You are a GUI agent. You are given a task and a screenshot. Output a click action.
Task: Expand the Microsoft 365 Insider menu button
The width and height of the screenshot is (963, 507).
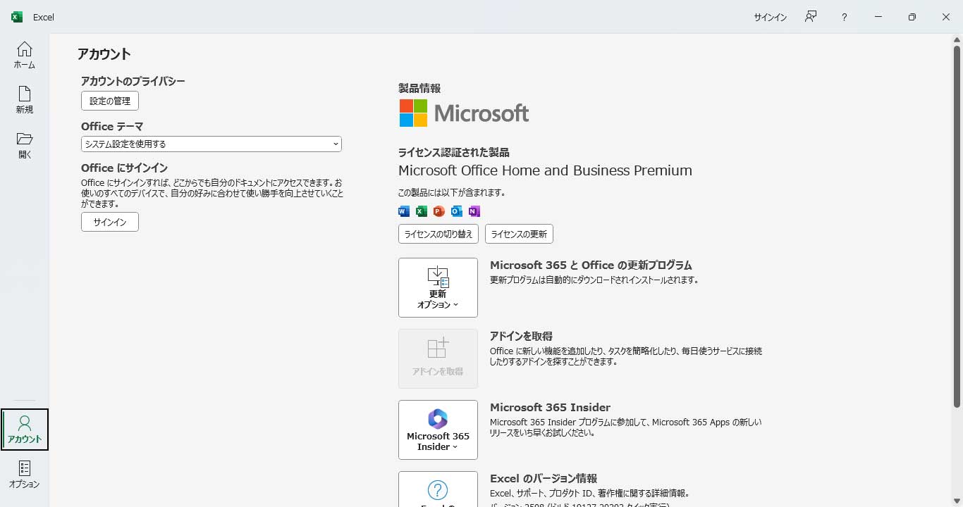pos(438,430)
